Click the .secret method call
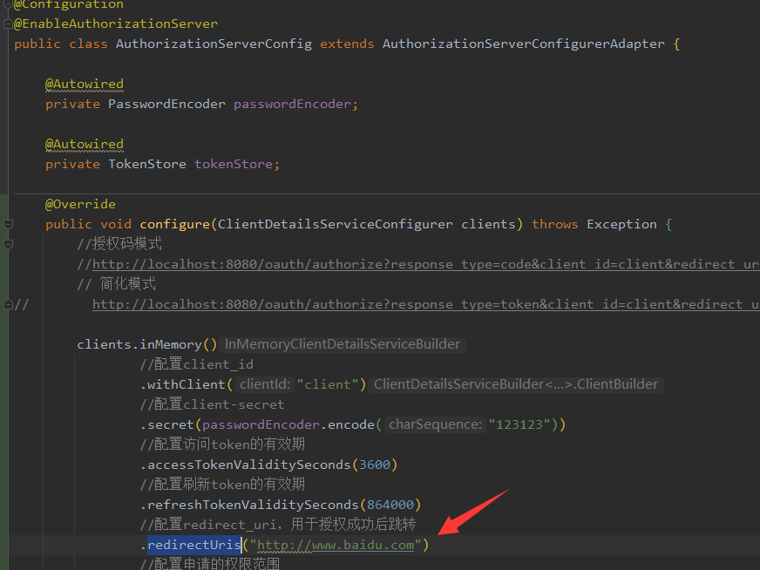 (x=166, y=425)
